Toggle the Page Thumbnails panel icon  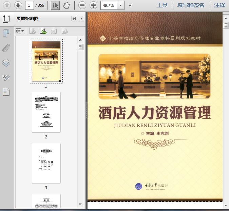pos(6,19)
